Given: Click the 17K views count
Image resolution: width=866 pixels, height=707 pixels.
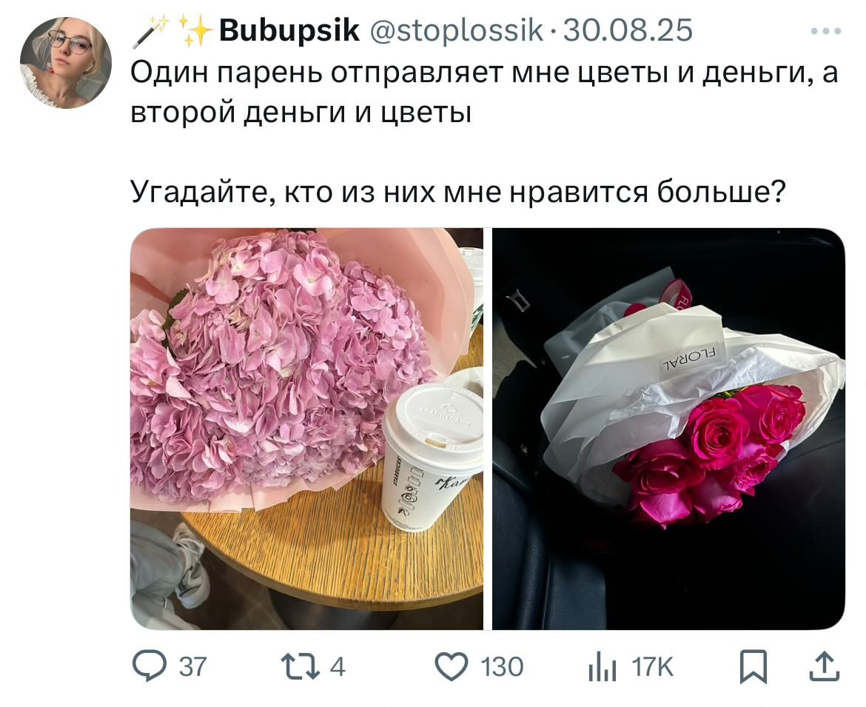Looking at the screenshot, I should click(x=653, y=667).
